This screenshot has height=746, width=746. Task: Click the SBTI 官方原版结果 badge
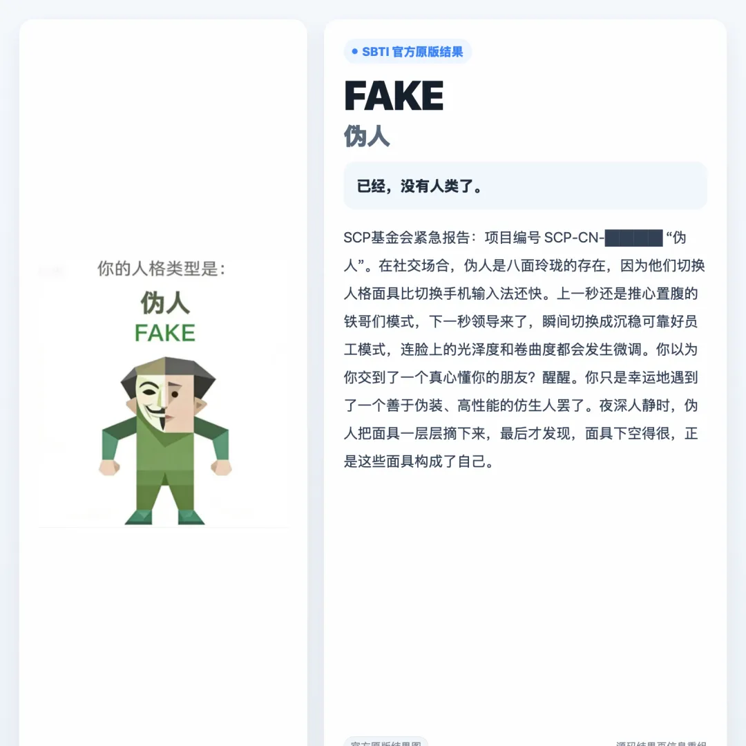[408, 51]
